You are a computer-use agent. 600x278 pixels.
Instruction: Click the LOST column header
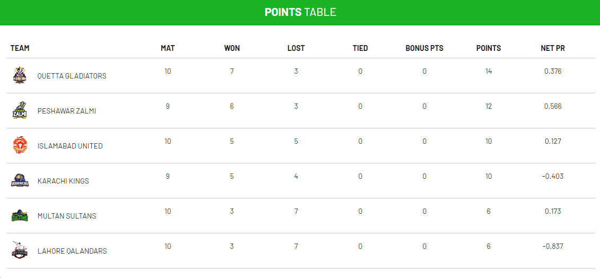[296, 48]
